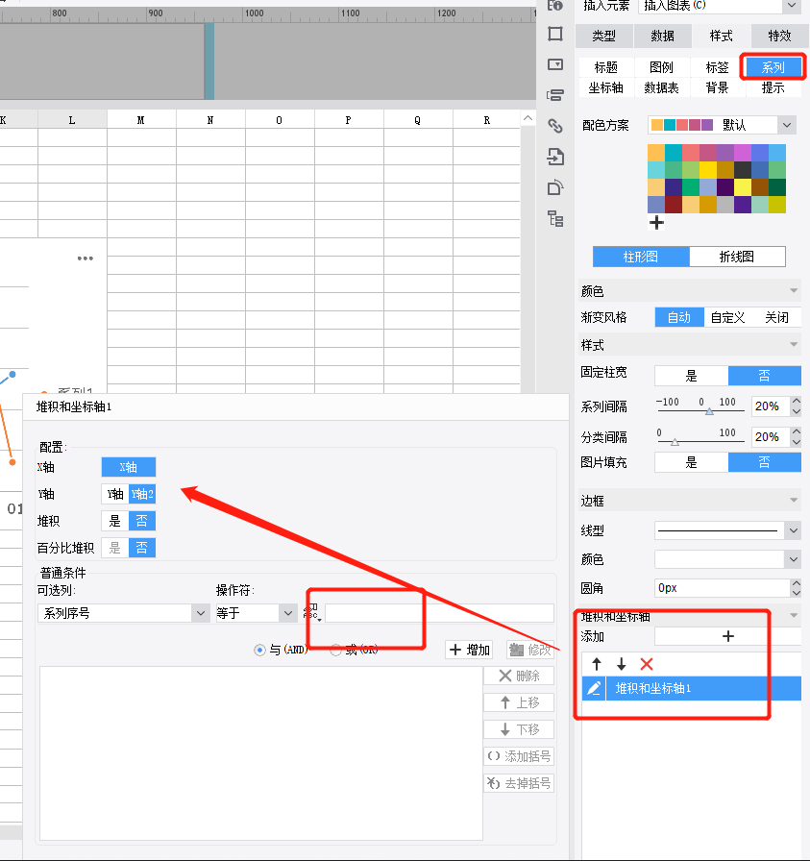
Task: Click the pencil edit icon for 堆积和坐标轴1
Action: click(x=594, y=688)
